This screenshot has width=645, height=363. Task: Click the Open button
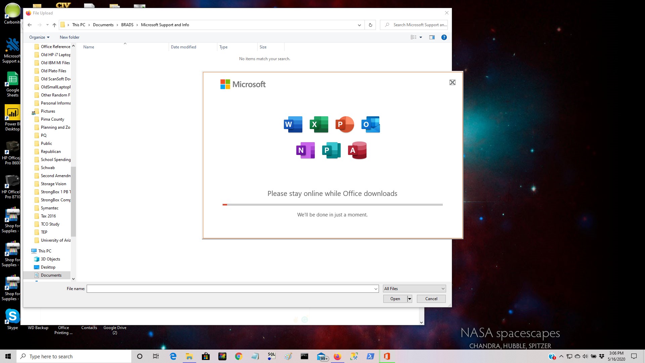(395, 299)
